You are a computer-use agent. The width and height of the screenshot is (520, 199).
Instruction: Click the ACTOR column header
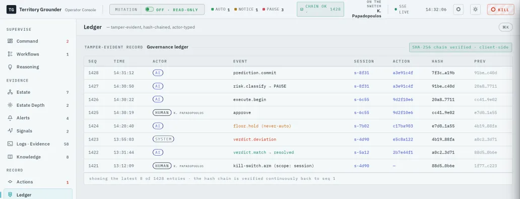tap(160, 61)
